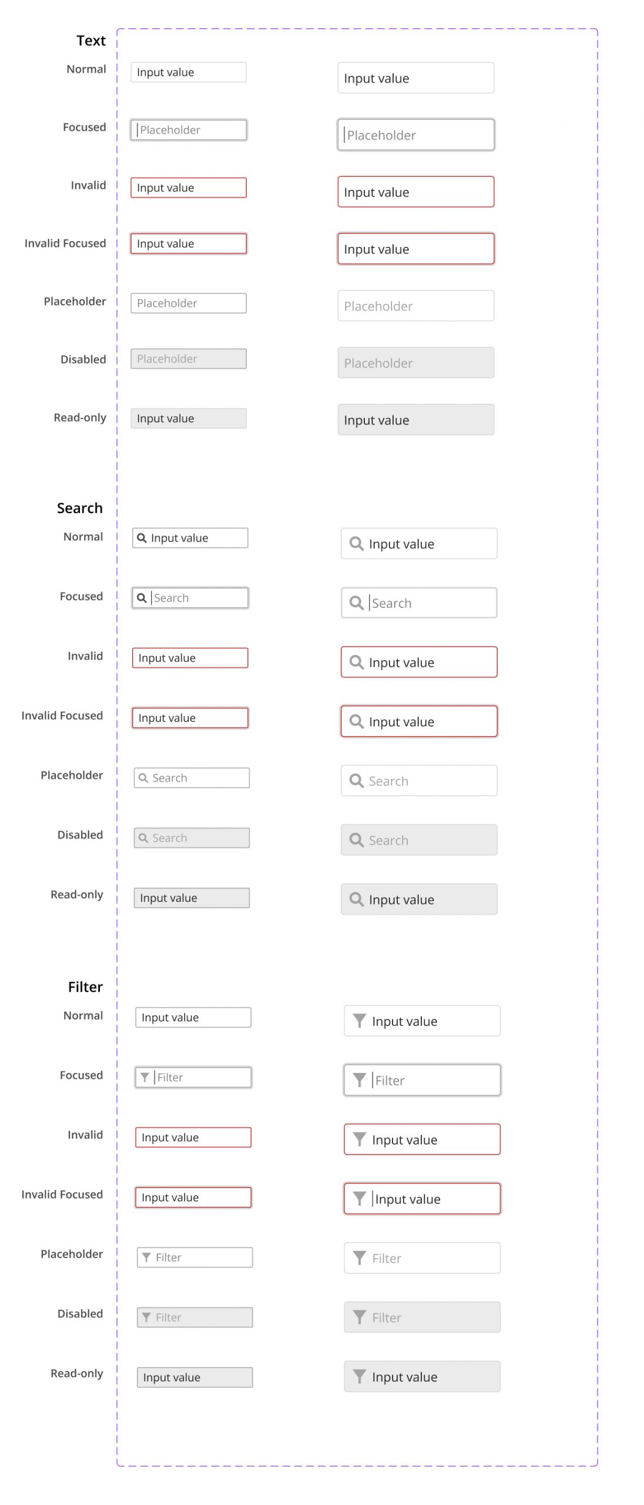Click the large Focused text Placeholder input
This screenshot has width=644, height=1505.
pos(416,135)
